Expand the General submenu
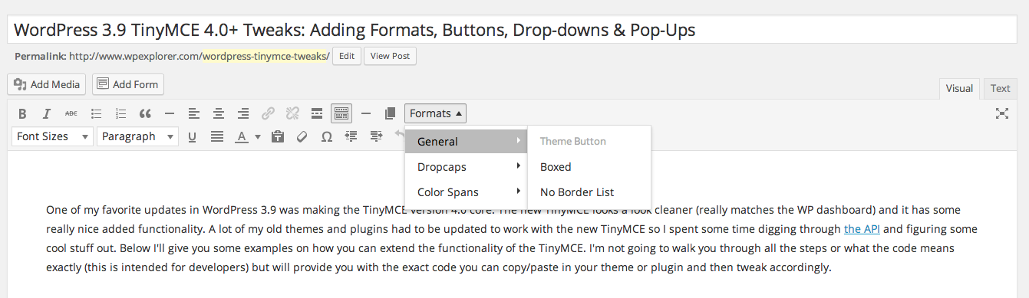The height and width of the screenshot is (298, 1029). pos(467,141)
